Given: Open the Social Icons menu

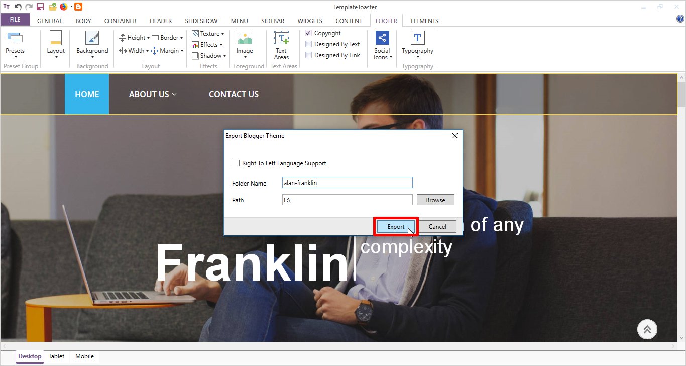Looking at the screenshot, I should point(382,44).
